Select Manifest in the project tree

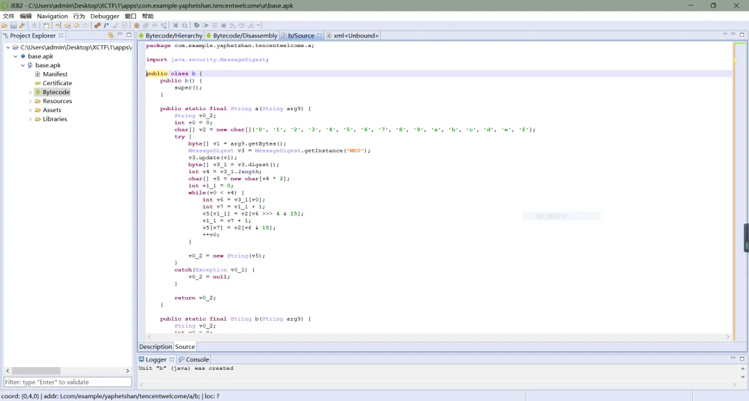tap(55, 74)
